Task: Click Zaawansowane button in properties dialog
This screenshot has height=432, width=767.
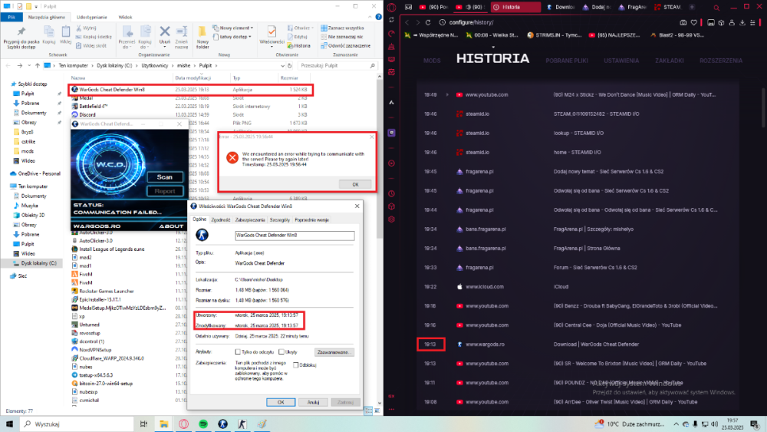Action: coord(334,352)
